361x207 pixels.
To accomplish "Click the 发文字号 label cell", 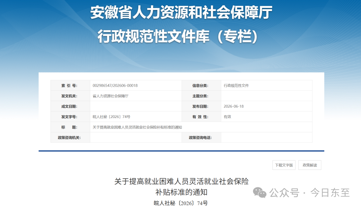I will (x=70, y=117).
